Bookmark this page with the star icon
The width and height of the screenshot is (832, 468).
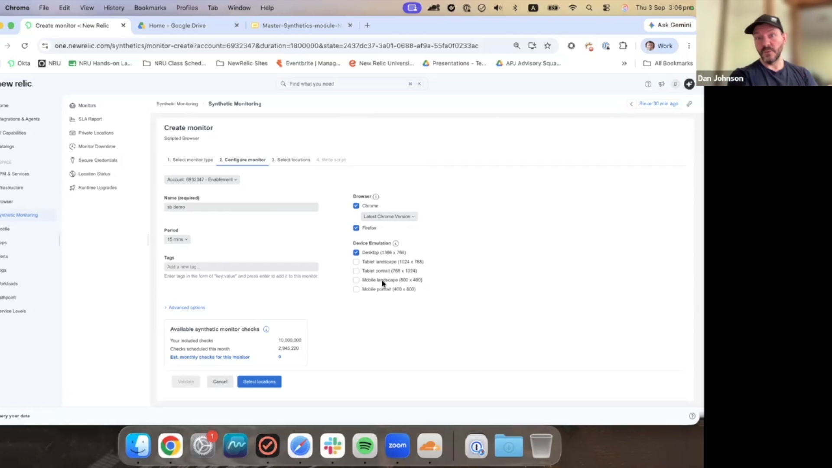pos(548,46)
